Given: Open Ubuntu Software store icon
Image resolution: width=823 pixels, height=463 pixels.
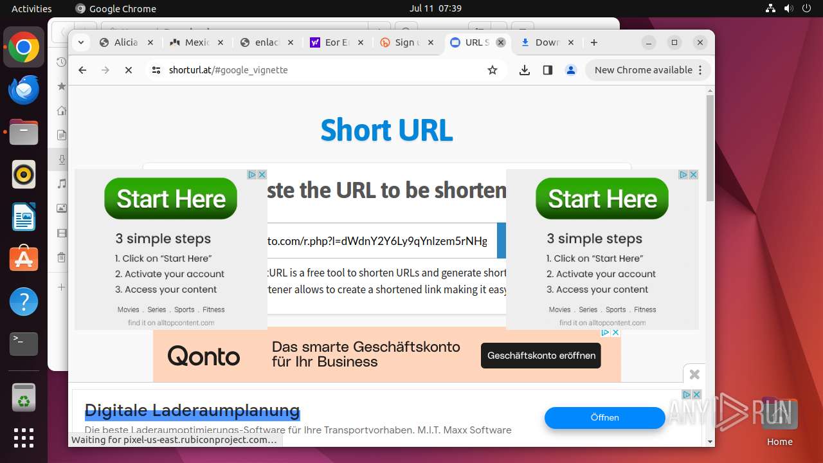Looking at the screenshot, I should click(24, 259).
